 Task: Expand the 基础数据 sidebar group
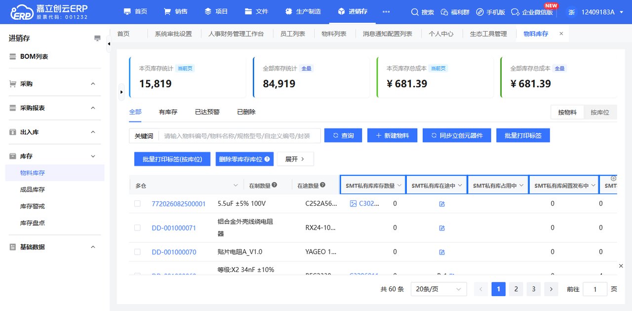tap(55, 247)
